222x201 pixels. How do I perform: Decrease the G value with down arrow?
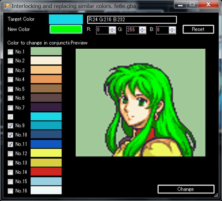click(x=143, y=32)
